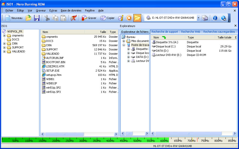Open an existing compilation via folder icon
The image size is (239, 149).
(x=29, y=18)
